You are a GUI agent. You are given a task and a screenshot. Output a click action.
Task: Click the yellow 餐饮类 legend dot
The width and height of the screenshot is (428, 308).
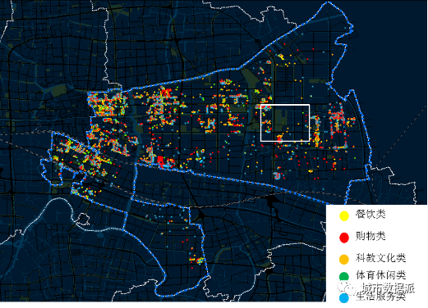[344, 215]
